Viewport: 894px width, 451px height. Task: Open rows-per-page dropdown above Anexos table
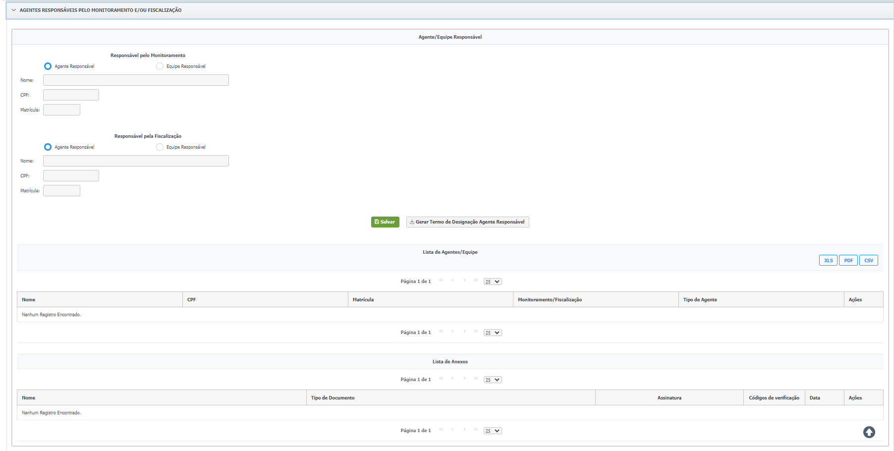coord(493,380)
